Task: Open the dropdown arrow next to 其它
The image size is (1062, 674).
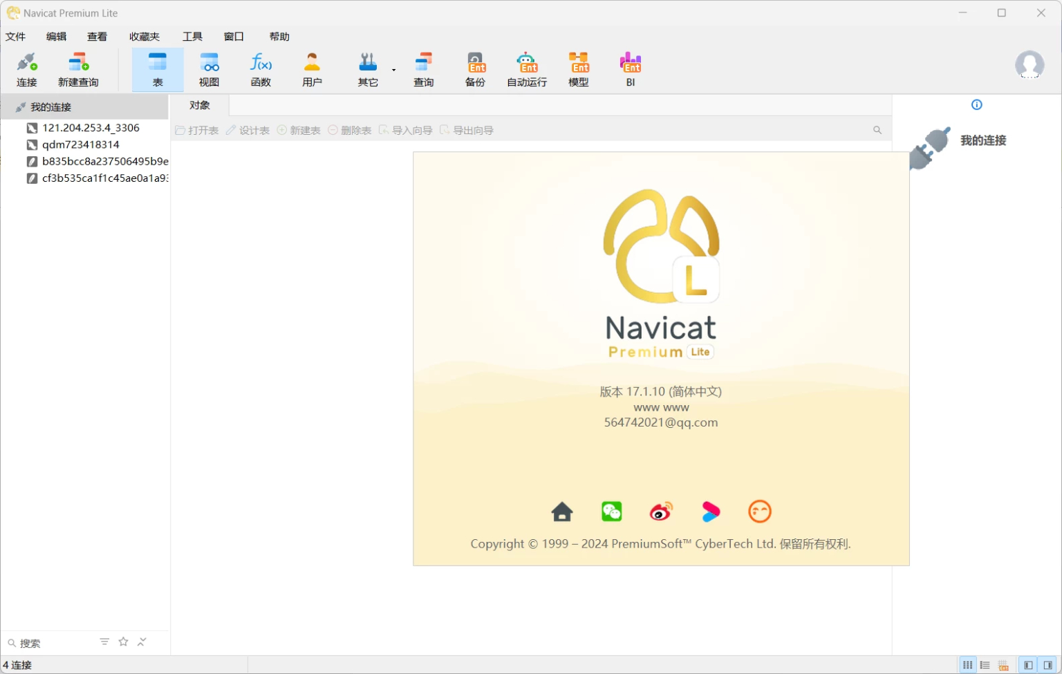Action: (x=393, y=68)
